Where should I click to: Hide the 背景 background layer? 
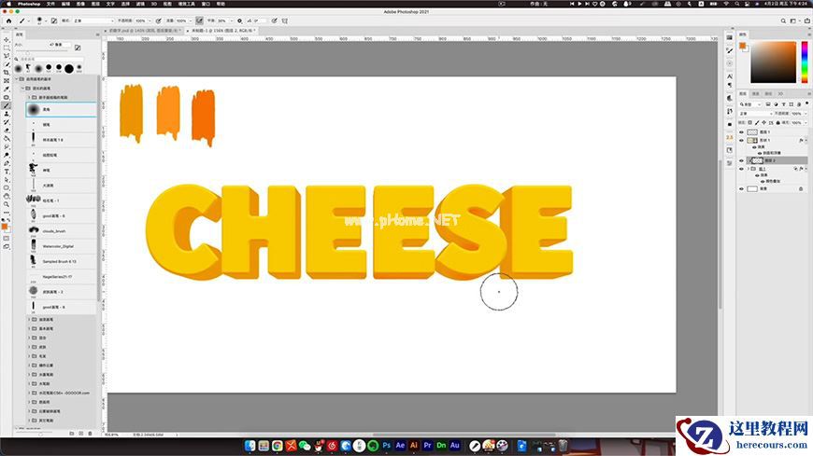[x=741, y=189]
